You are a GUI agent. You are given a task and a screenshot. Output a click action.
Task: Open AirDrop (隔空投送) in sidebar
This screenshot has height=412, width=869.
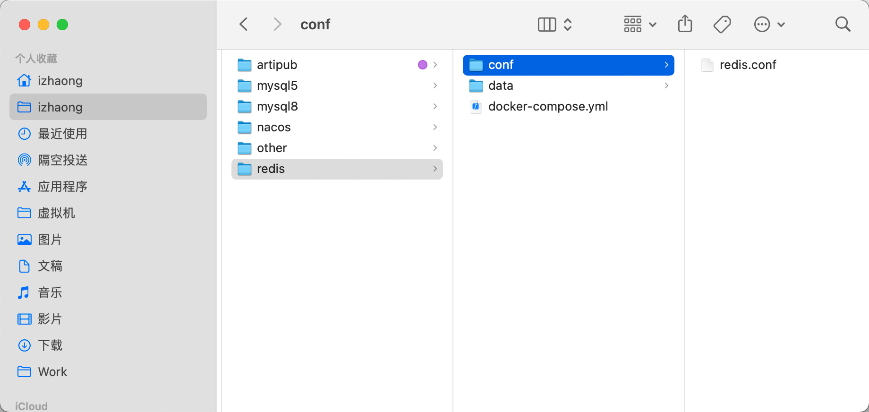[62, 160]
